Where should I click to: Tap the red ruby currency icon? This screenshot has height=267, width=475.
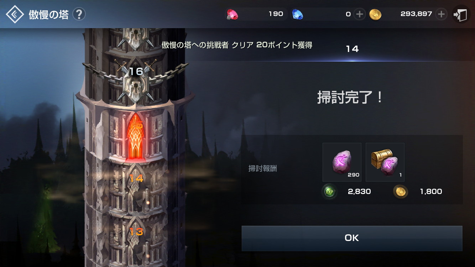tap(233, 14)
